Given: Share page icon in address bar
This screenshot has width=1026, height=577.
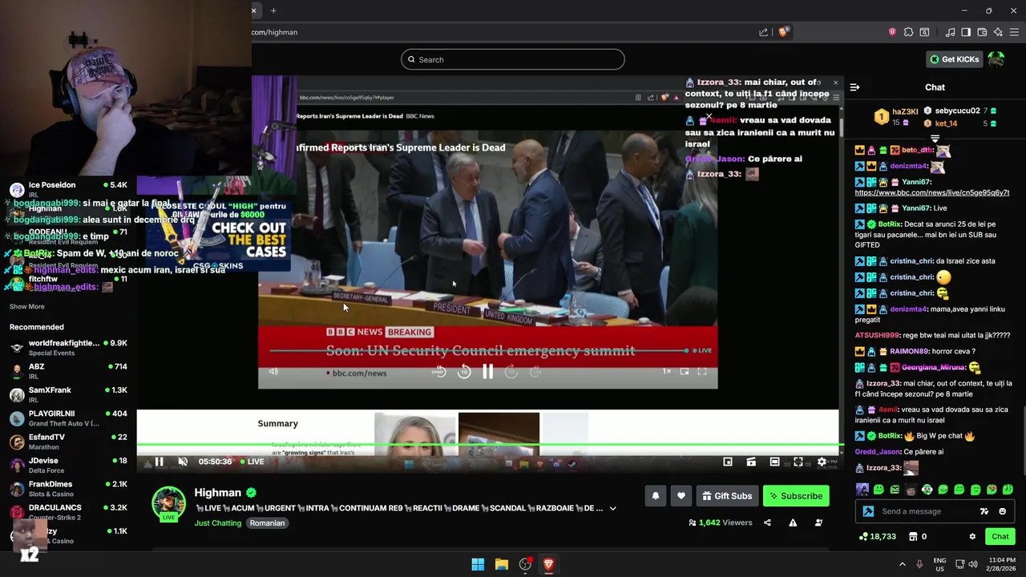Looking at the screenshot, I should click(763, 32).
